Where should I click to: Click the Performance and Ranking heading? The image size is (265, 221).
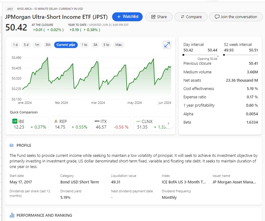[x=44, y=215]
